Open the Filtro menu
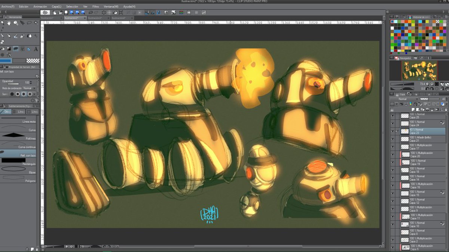This screenshot has height=252, width=449. point(96,6)
